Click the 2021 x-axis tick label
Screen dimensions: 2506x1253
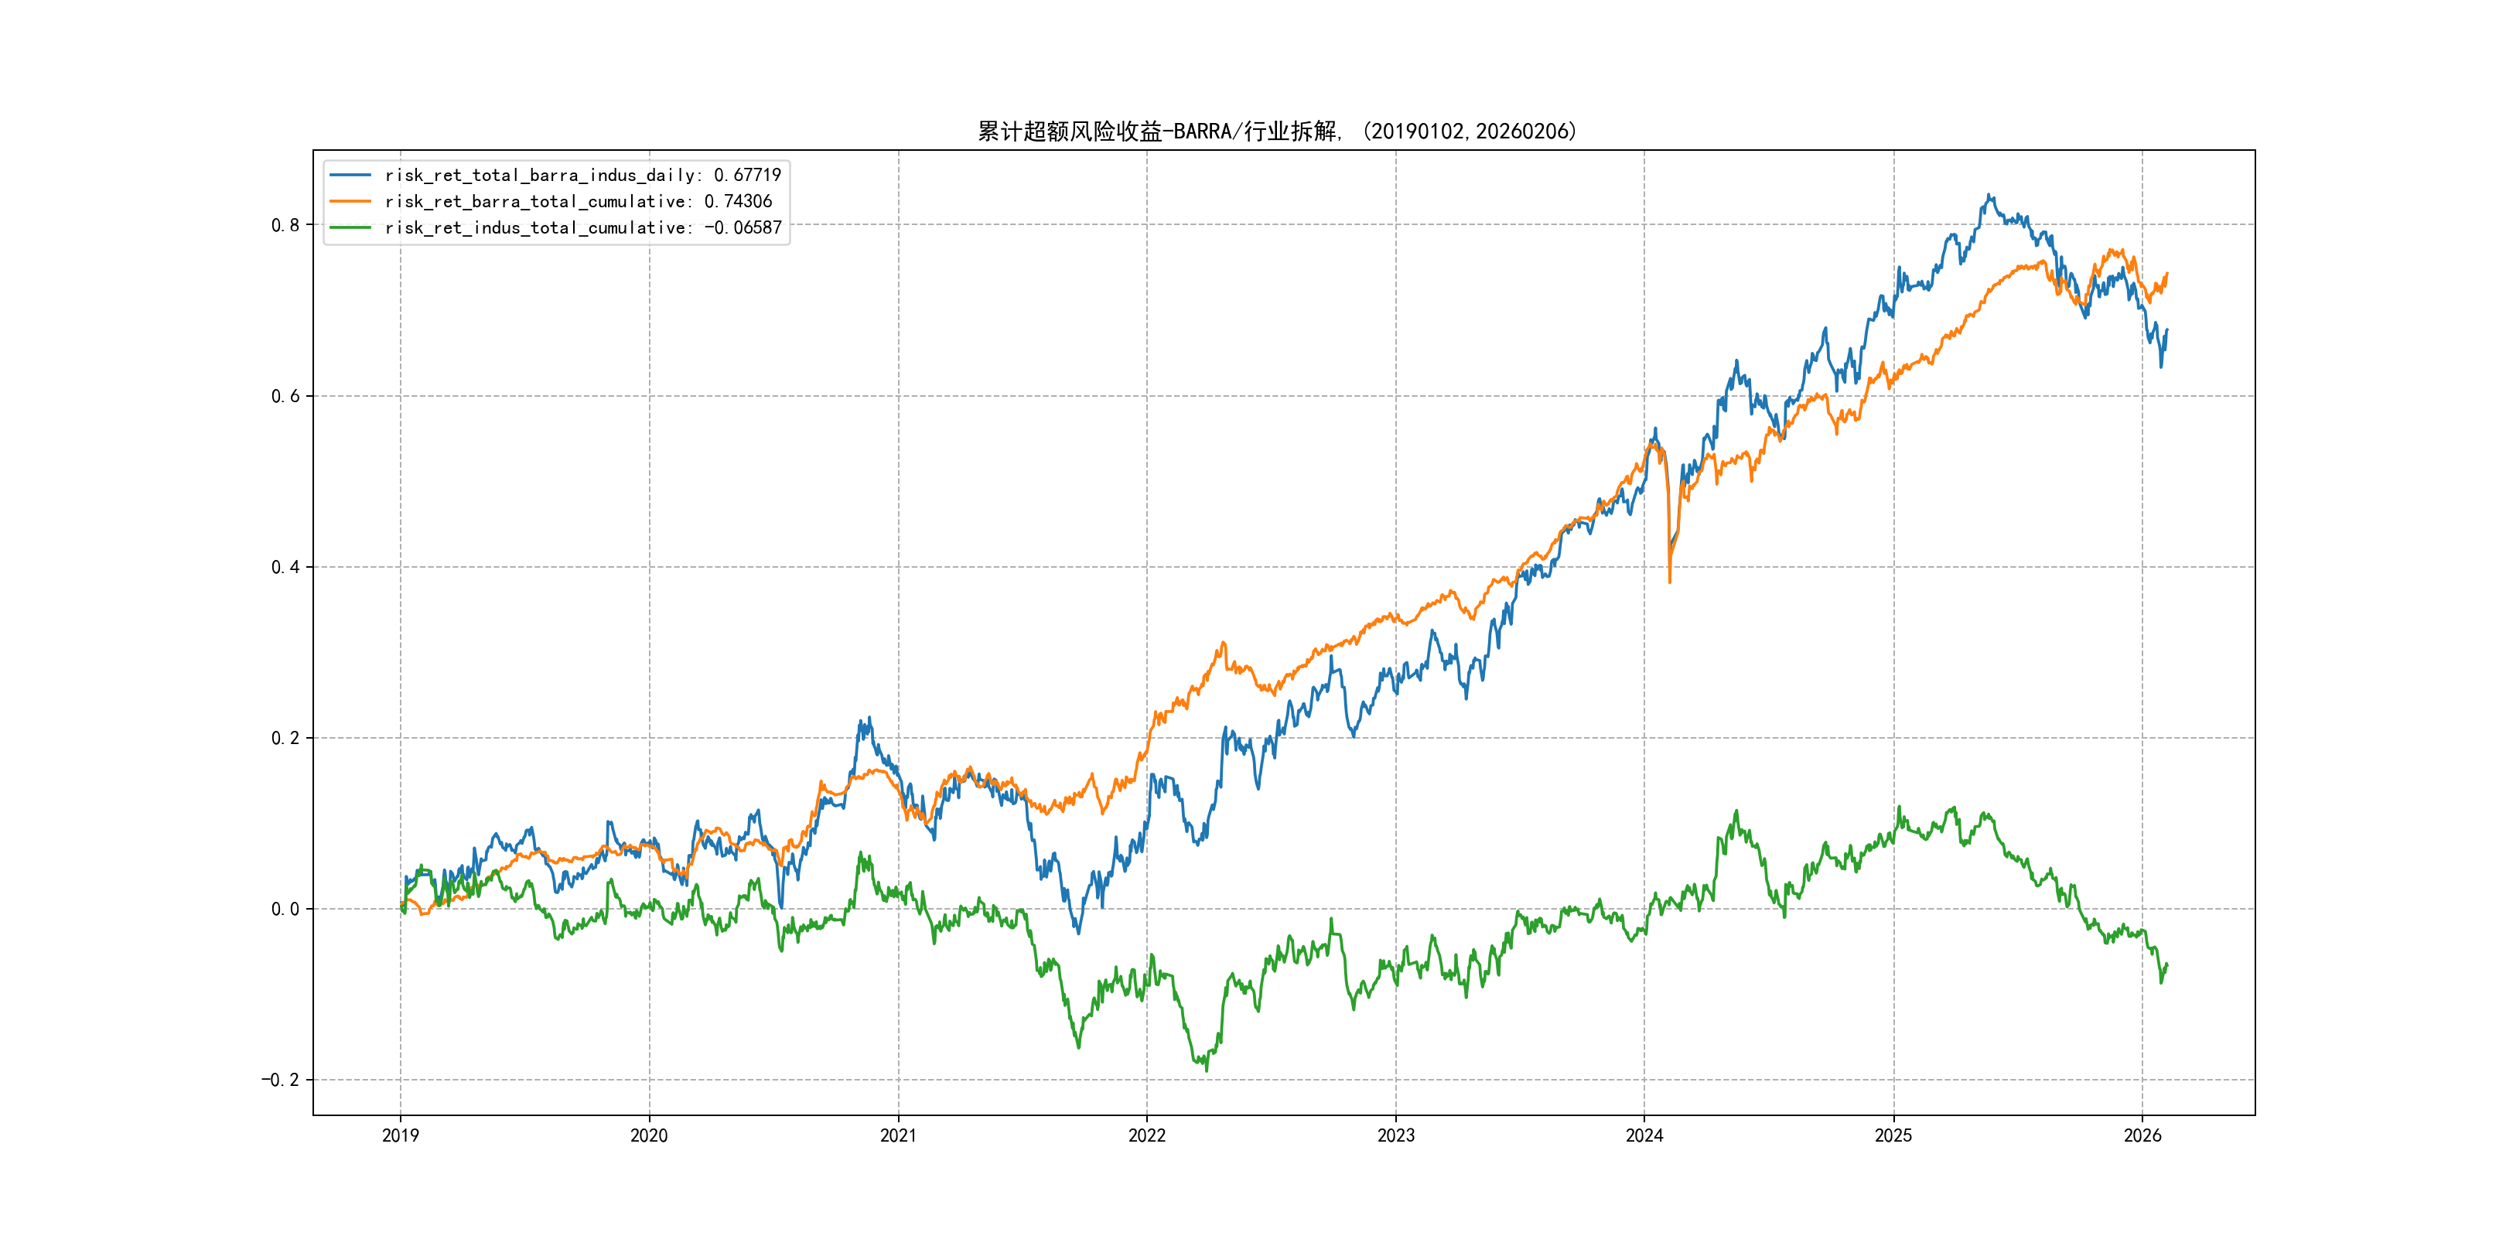[898, 1135]
